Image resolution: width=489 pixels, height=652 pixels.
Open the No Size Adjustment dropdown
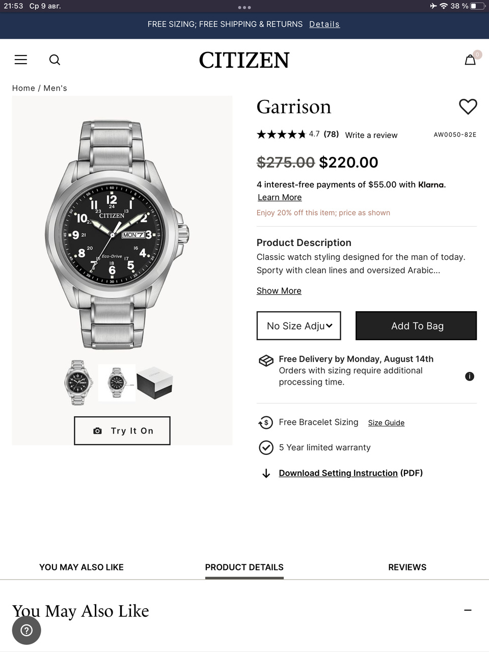click(x=299, y=326)
